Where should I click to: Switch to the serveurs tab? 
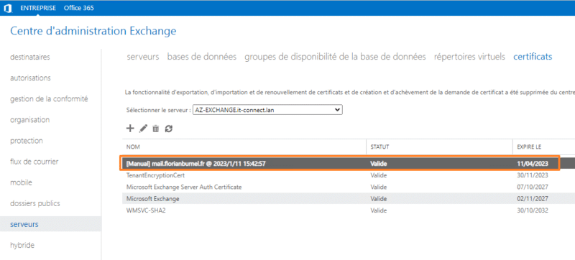click(143, 57)
